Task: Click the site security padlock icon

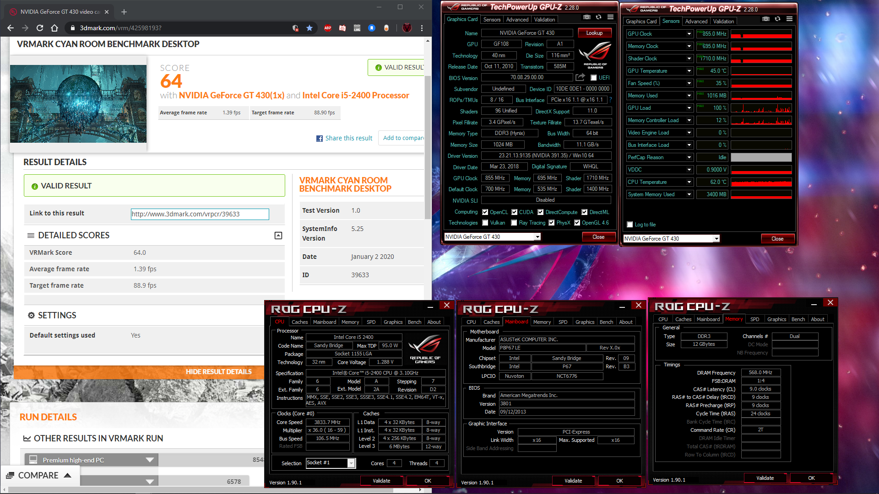Action: click(x=72, y=28)
